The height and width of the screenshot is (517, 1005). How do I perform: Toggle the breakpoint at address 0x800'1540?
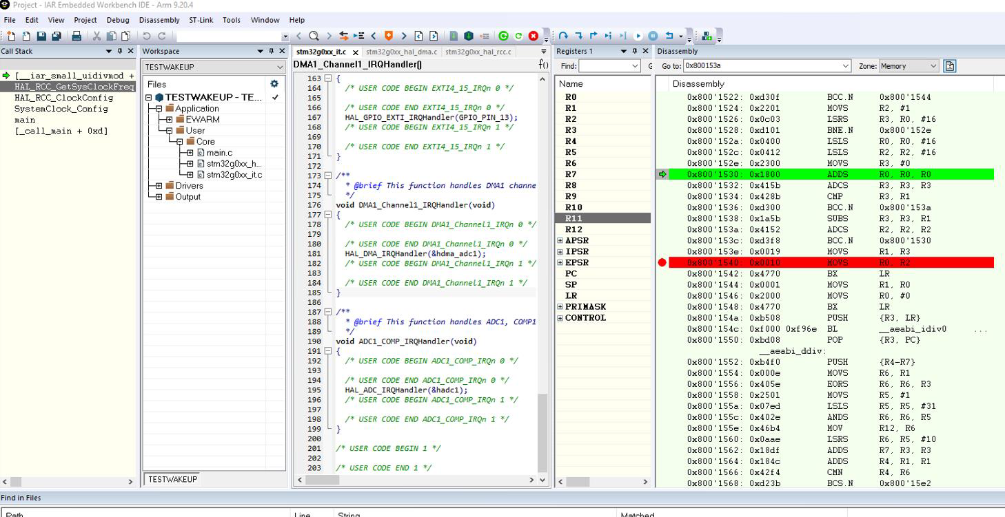click(662, 262)
